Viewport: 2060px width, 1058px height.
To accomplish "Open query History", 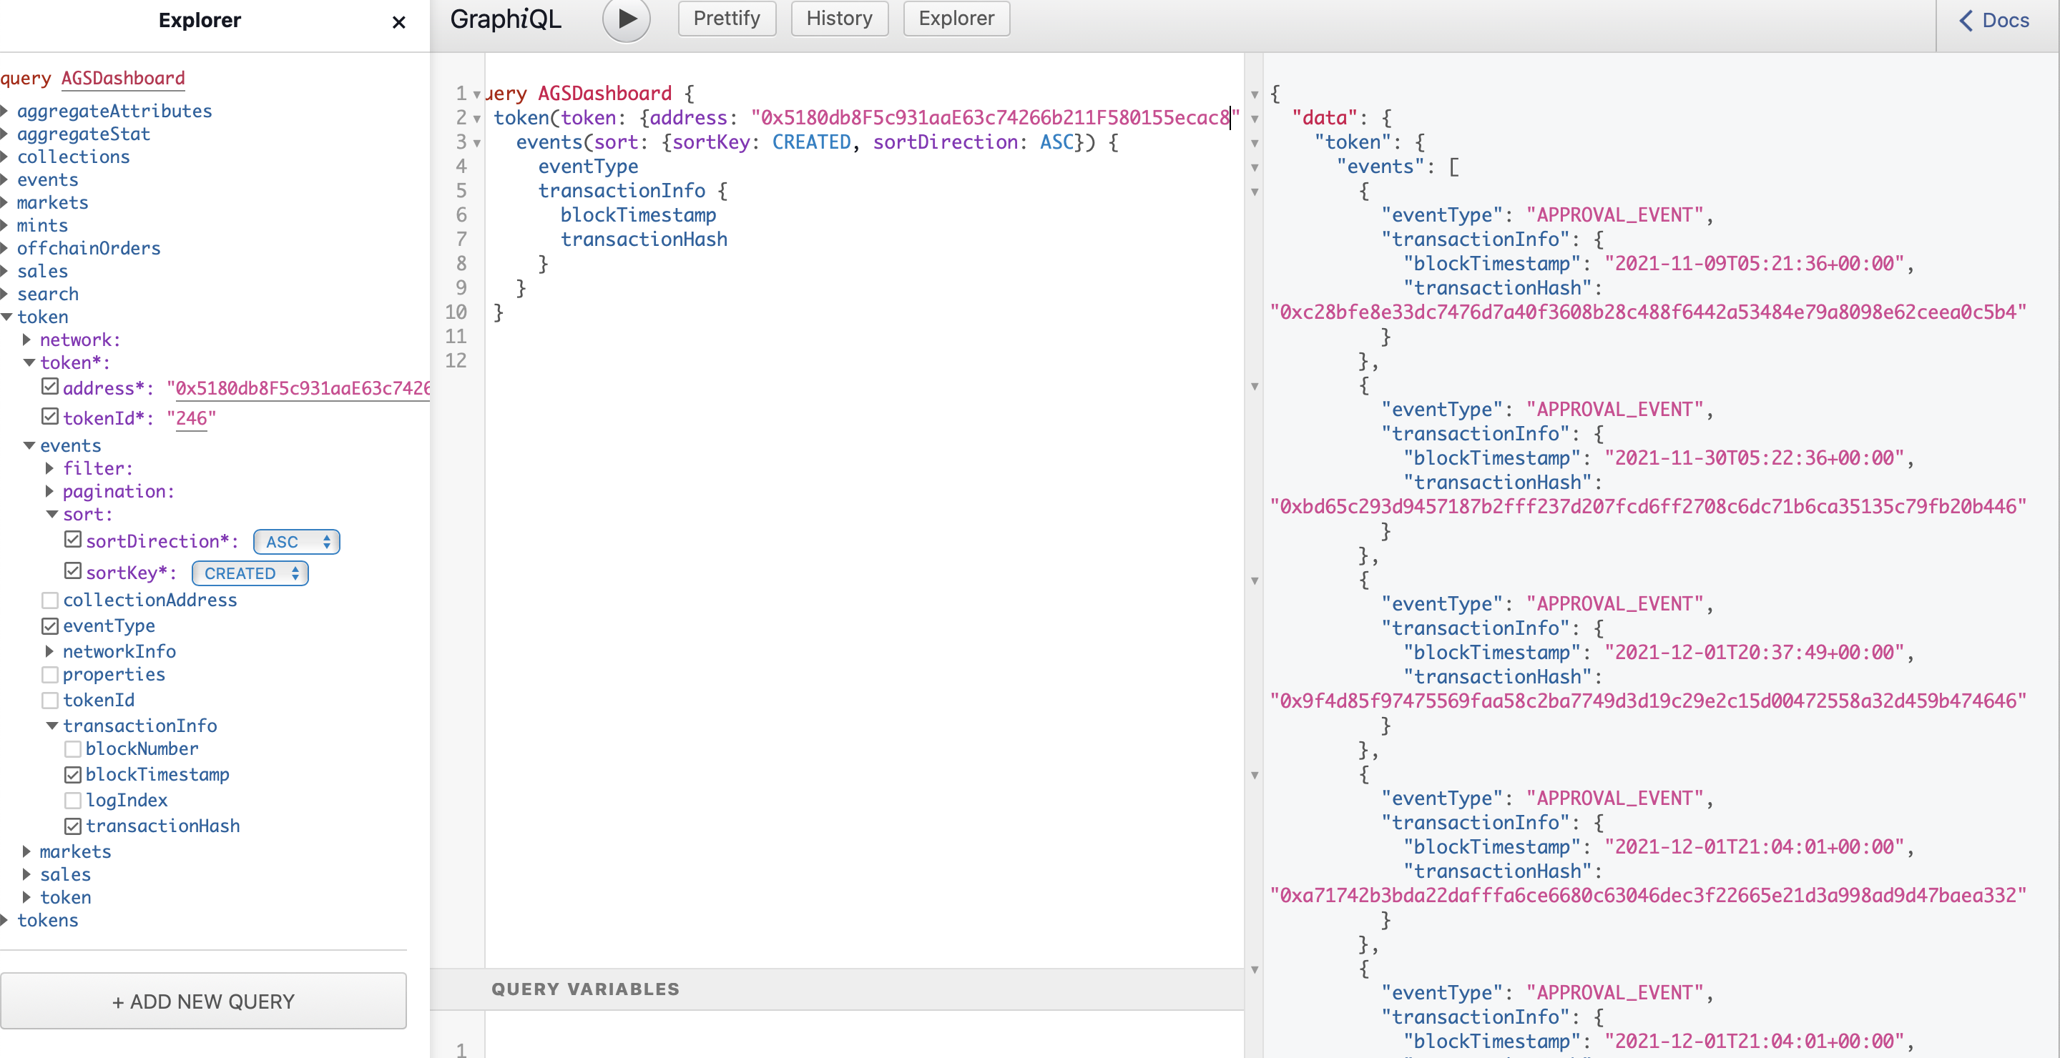I will [x=839, y=19].
